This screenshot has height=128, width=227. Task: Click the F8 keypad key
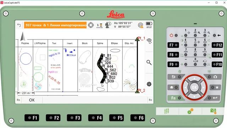(x=173, y=55)
